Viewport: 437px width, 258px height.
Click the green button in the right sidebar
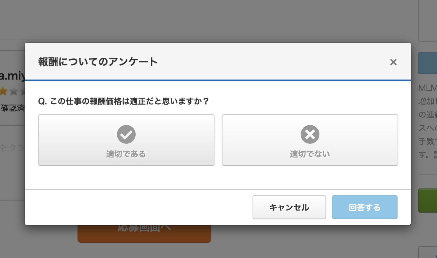click(x=429, y=201)
